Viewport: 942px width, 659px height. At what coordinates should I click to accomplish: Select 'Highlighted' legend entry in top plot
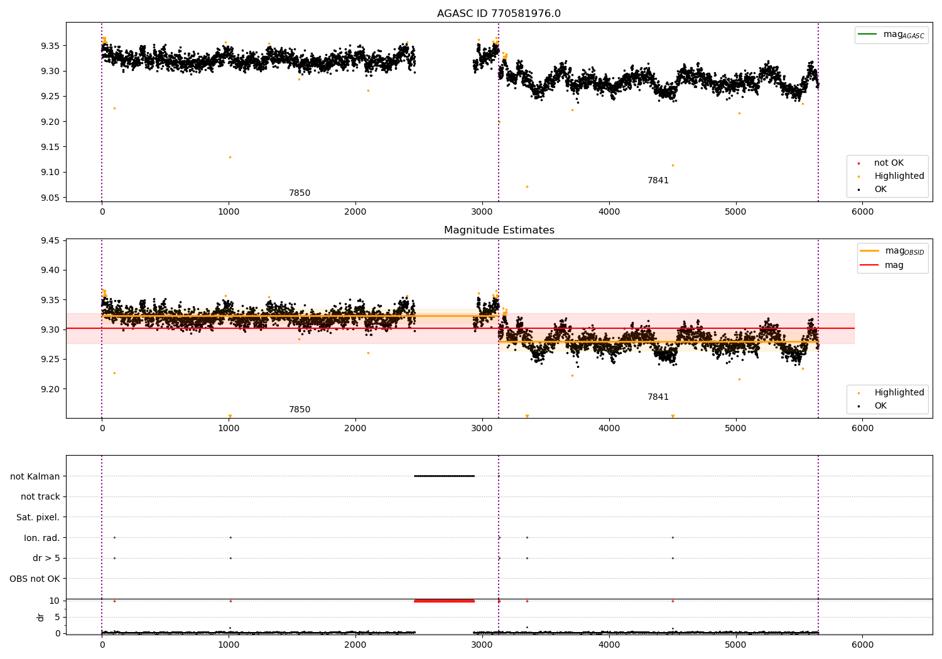click(x=899, y=176)
